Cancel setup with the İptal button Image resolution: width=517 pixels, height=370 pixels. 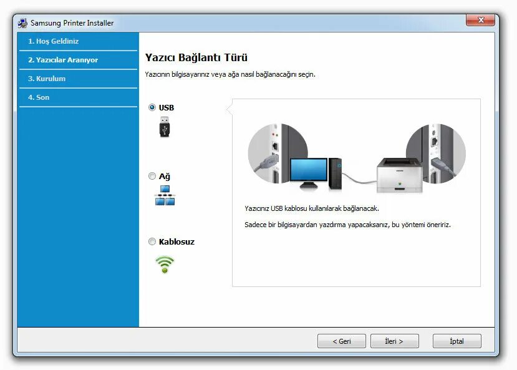pyautogui.click(x=457, y=341)
